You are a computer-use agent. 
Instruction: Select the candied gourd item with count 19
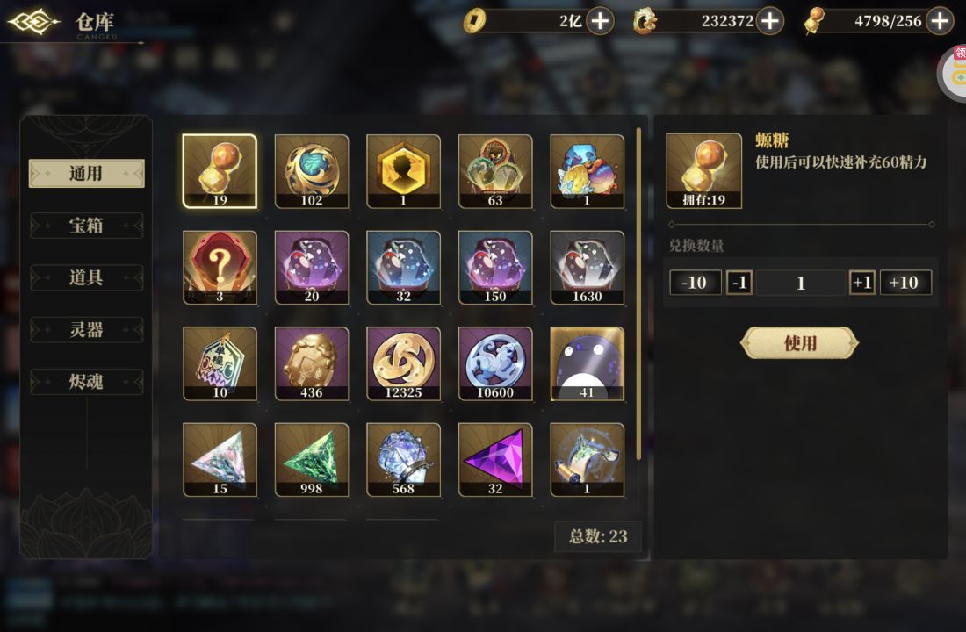point(220,171)
